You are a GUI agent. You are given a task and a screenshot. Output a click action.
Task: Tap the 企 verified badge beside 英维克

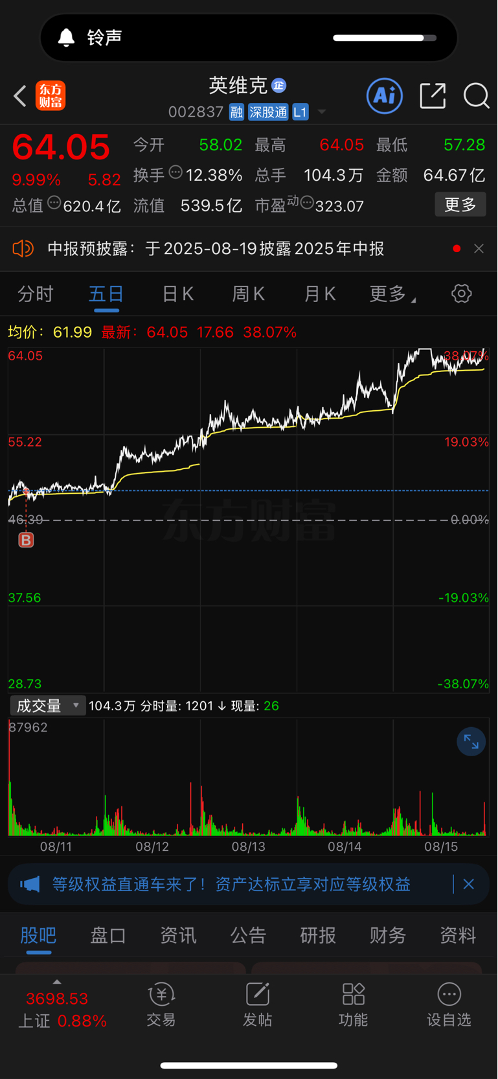click(x=279, y=85)
